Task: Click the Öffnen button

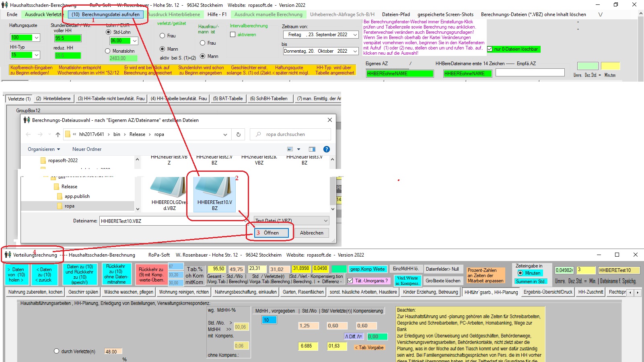Action: (x=272, y=233)
